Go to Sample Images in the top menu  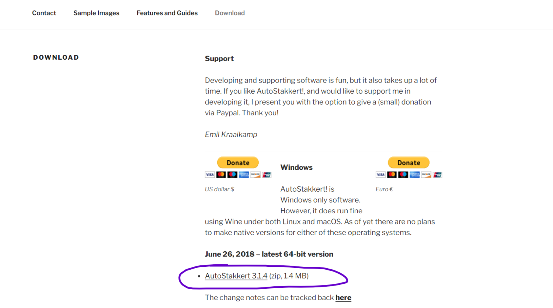coord(96,13)
